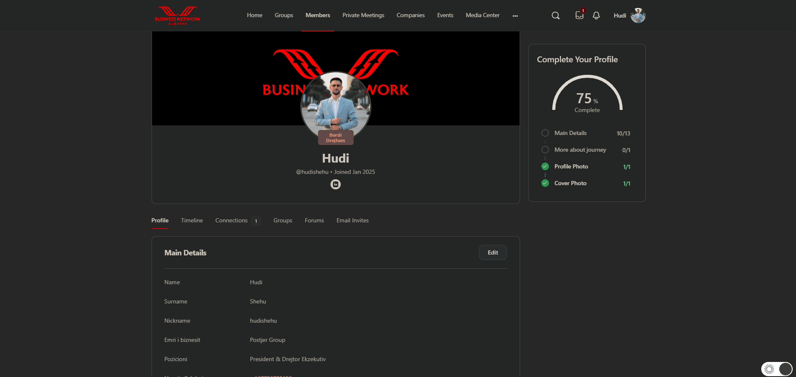This screenshot has width=796, height=377.
Task: Click the @hudishehu handle text
Action: pyautogui.click(x=312, y=172)
